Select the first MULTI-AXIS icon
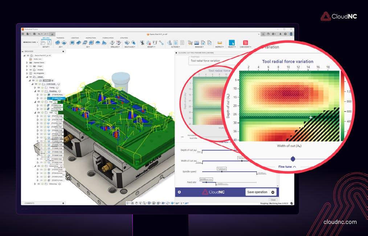The height and width of the screenshot is (236, 368). pos(127,43)
